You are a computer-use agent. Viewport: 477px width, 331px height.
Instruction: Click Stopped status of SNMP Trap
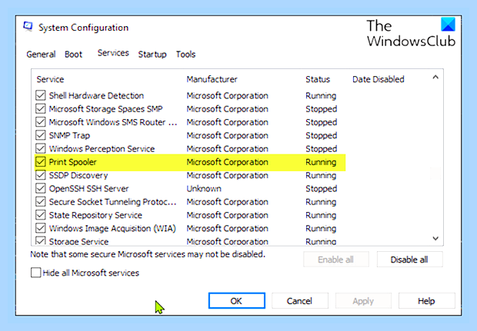coord(322,135)
